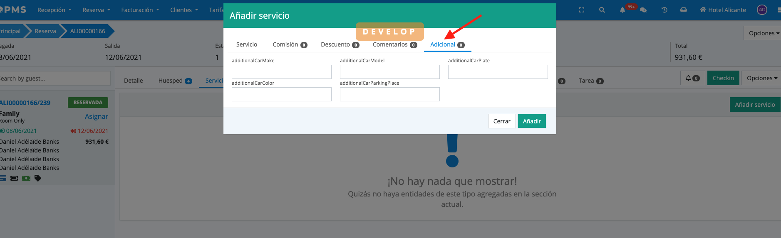Open the Tarea tab
The height and width of the screenshot is (238, 781).
click(591, 81)
